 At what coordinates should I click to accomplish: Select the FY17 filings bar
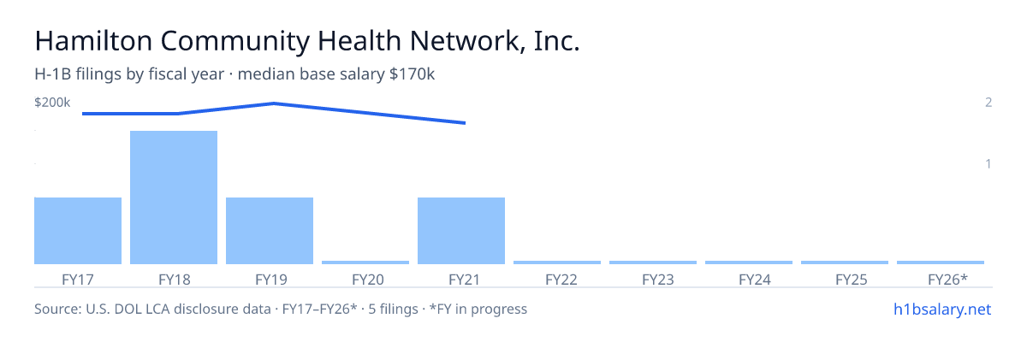pyautogui.click(x=78, y=231)
